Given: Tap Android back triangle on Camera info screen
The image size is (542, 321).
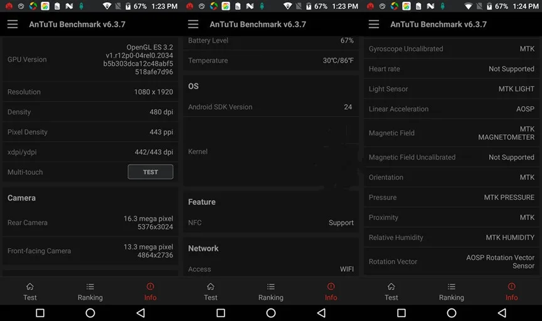Looking at the screenshot, I should pyautogui.click(x=141, y=313).
